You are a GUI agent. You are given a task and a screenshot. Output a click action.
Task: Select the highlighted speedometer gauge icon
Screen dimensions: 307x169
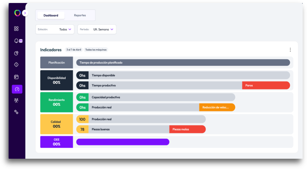point(17,89)
